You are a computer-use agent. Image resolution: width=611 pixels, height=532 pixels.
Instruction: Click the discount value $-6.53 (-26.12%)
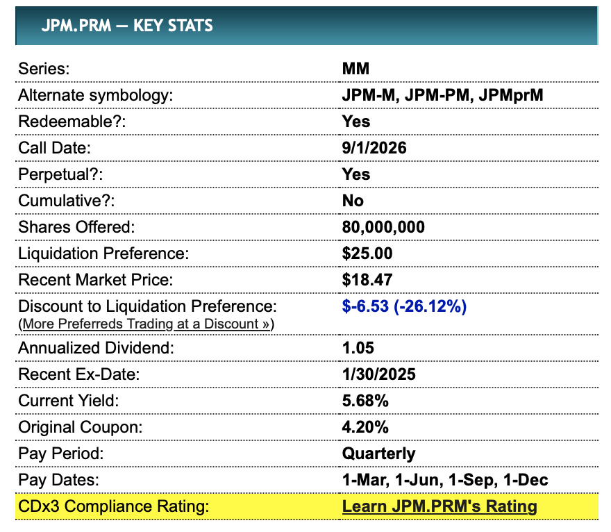pos(404,306)
